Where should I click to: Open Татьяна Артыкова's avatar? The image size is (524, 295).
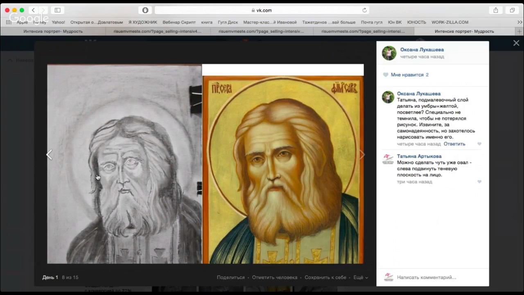pyautogui.click(x=388, y=159)
